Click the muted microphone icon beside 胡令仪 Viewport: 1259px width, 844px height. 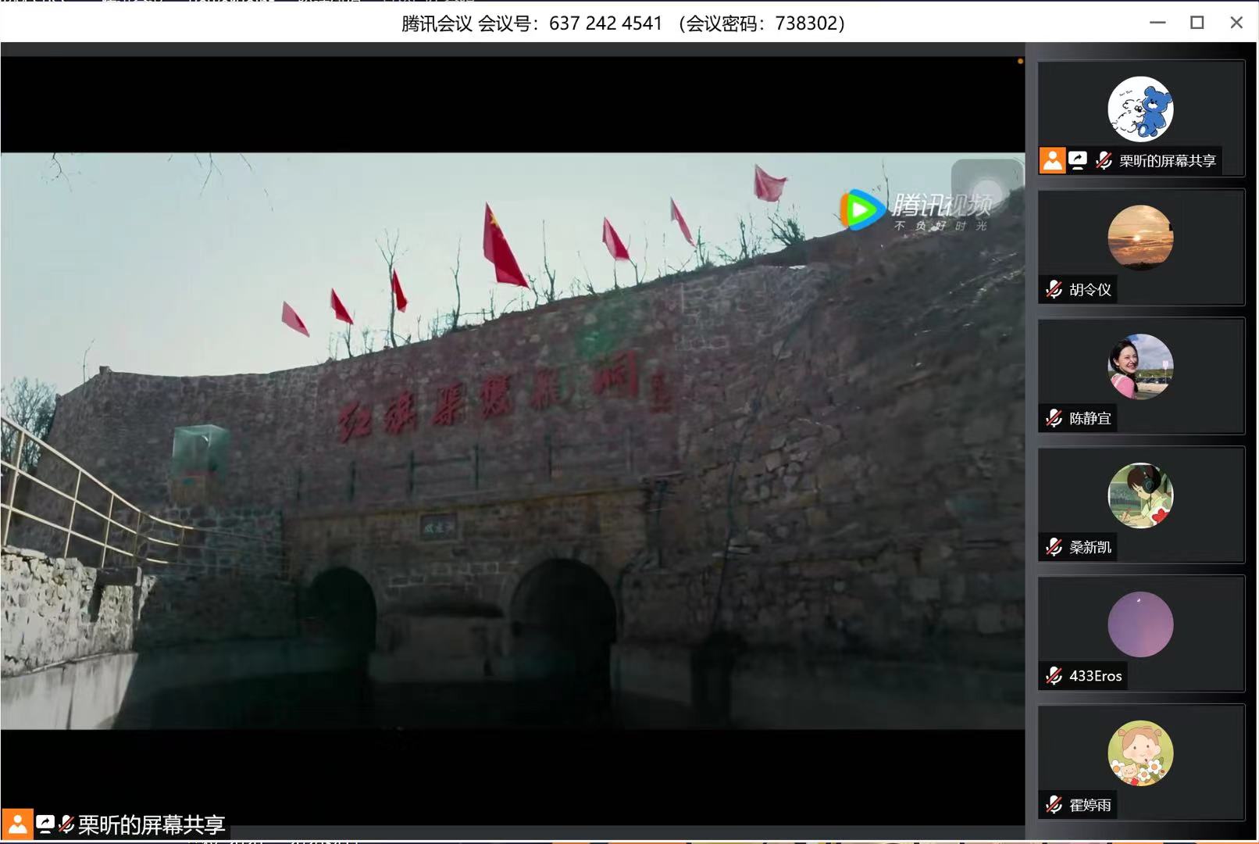click(1054, 290)
